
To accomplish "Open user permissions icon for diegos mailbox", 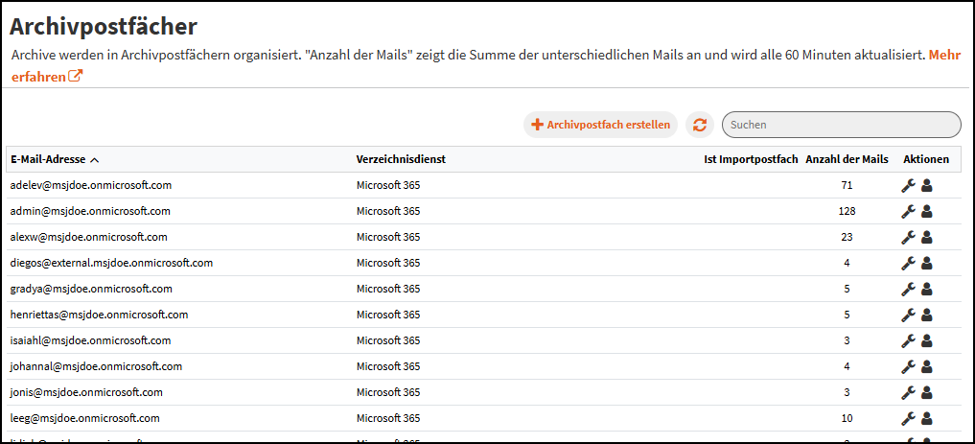I will click(x=927, y=264).
